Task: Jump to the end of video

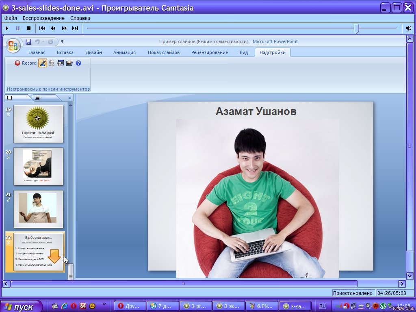Action: pyautogui.click(x=75, y=28)
